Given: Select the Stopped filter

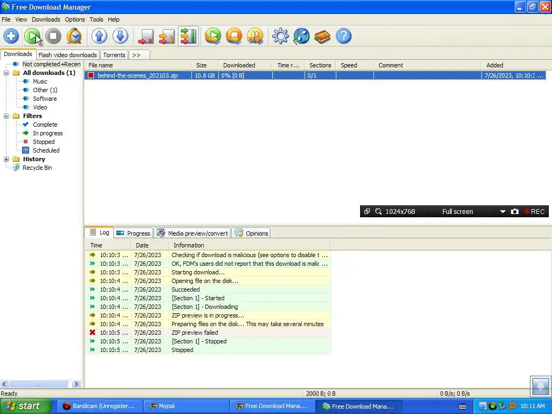Looking at the screenshot, I should pyautogui.click(x=44, y=142).
